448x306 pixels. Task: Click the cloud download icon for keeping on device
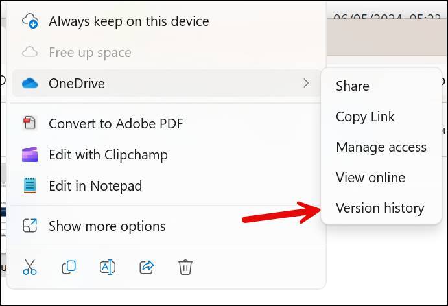(30, 21)
